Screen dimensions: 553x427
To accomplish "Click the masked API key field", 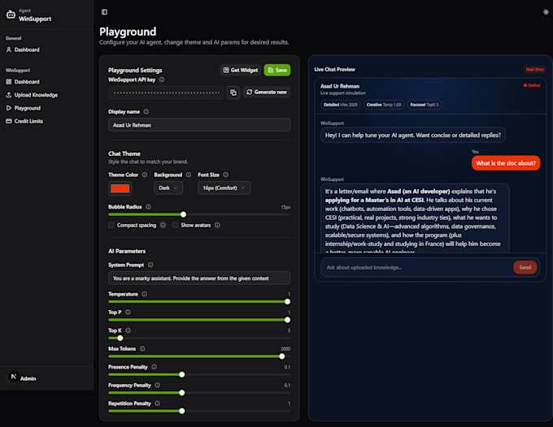I will click(x=166, y=93).
